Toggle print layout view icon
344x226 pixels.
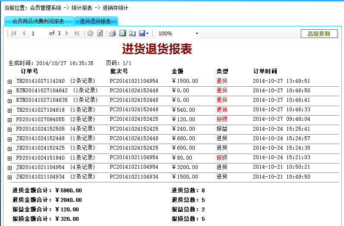point(123,33)
